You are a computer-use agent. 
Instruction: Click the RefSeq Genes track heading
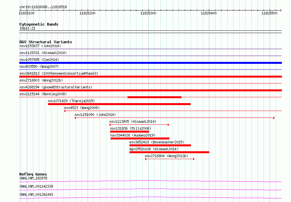click(33, 174)
